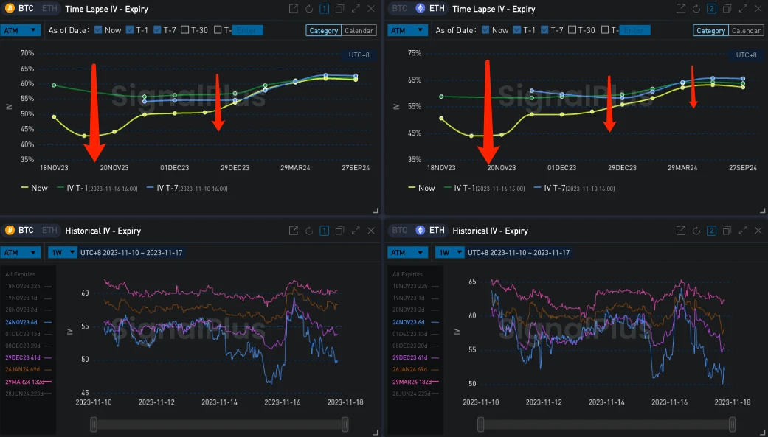Click the custom T- Enter days input in ETH Time Lapse
The width and height of the screenshot is (768, 437).
pos(635,30)
